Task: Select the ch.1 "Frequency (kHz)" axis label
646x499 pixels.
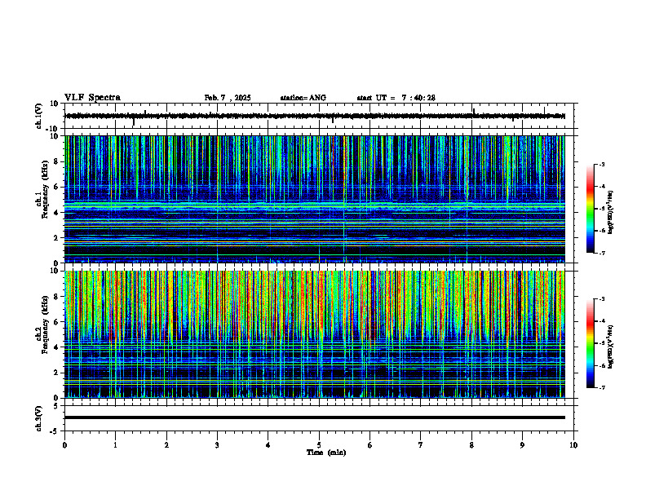Action: point(45,190)
